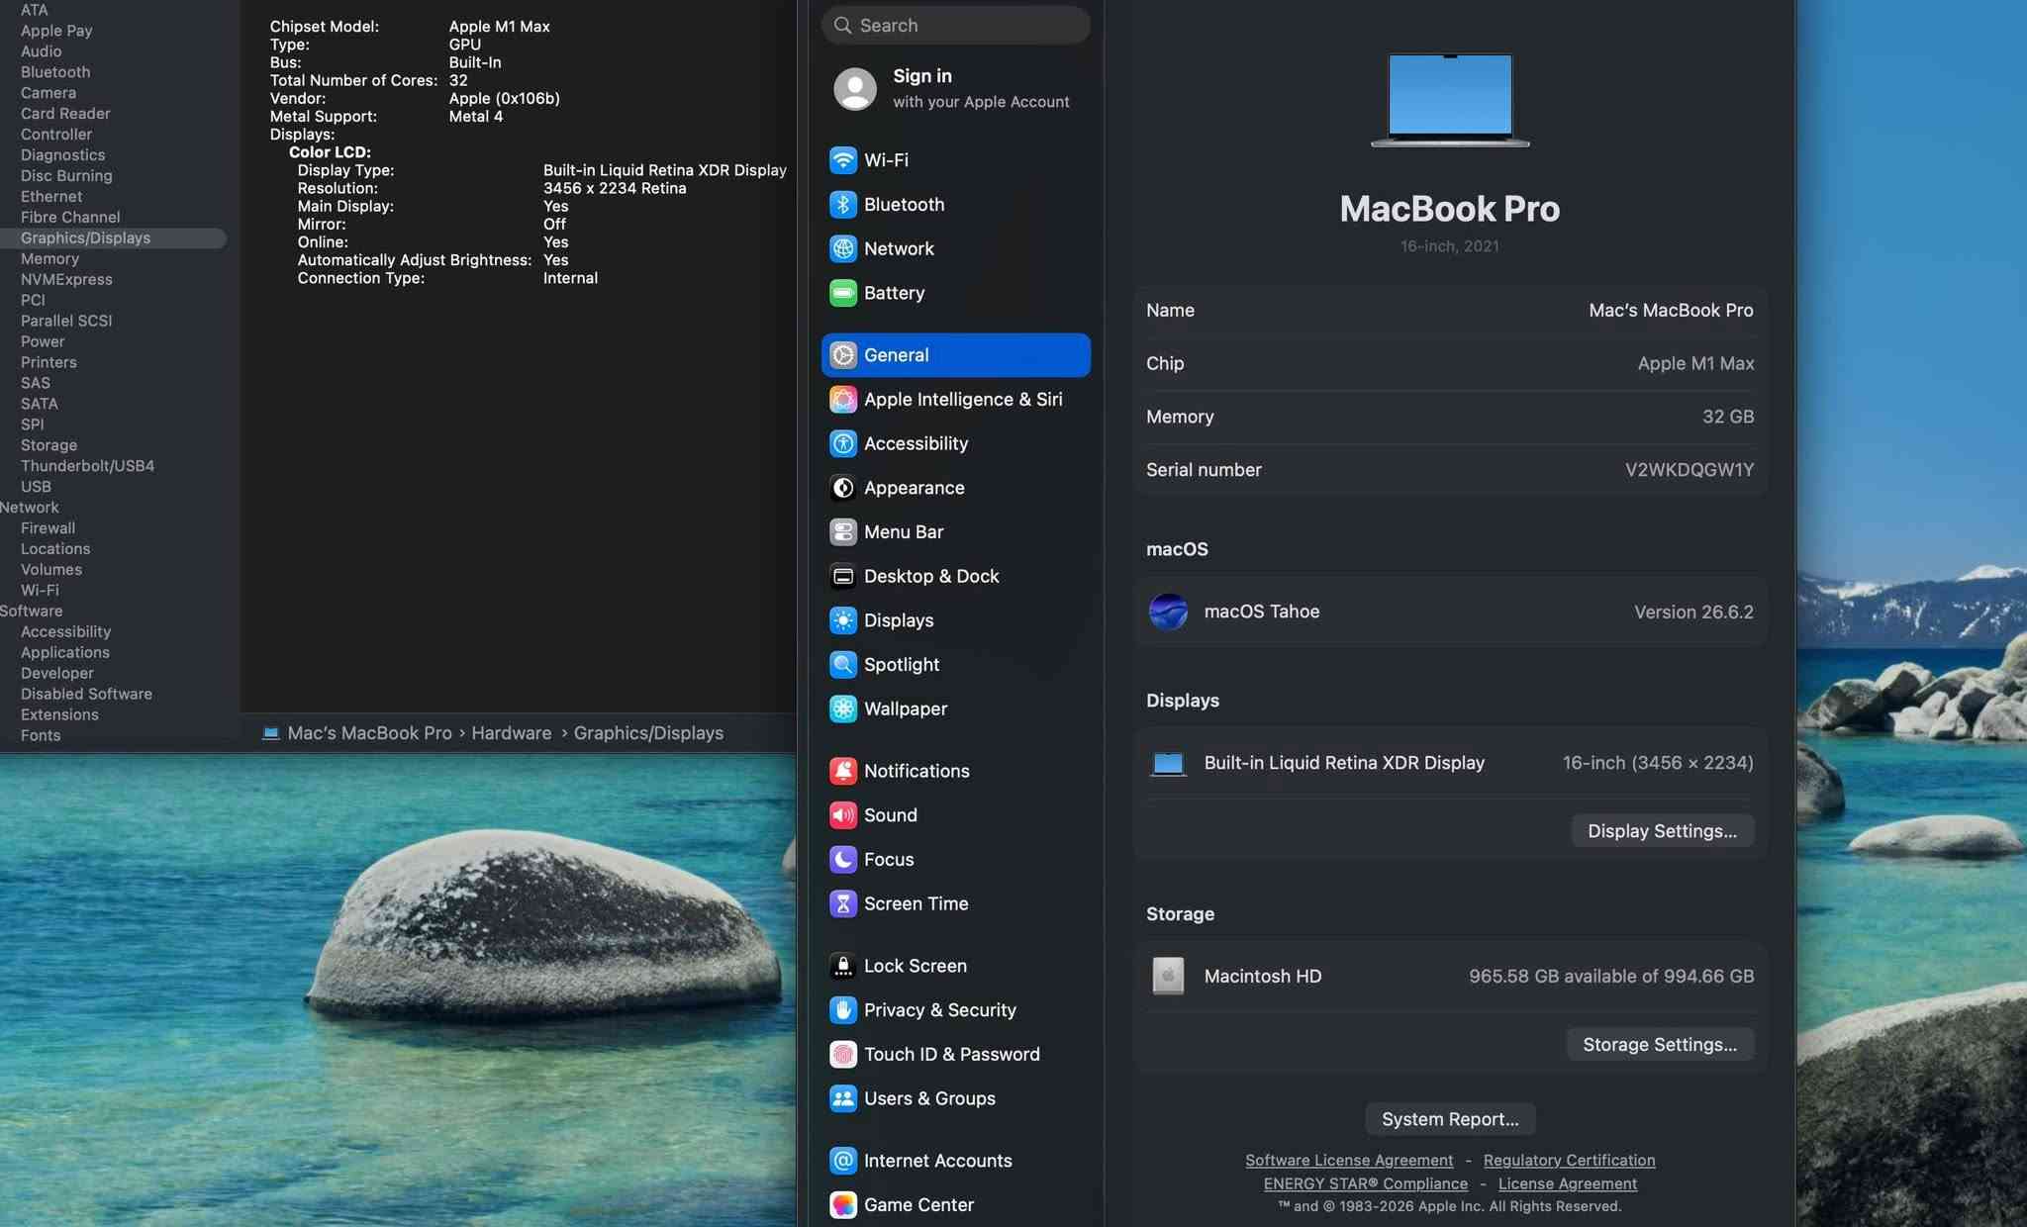Open Display Settings button

[x=1662, y=831]
